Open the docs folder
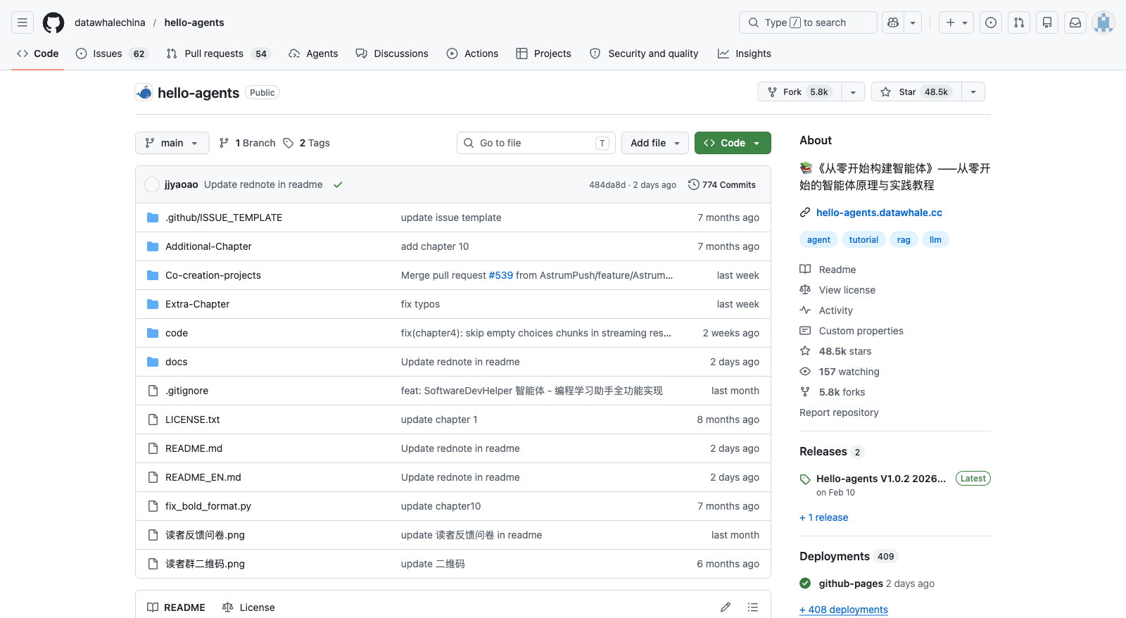Viewport: 1126px width, 618px height. tap(177, 362)
